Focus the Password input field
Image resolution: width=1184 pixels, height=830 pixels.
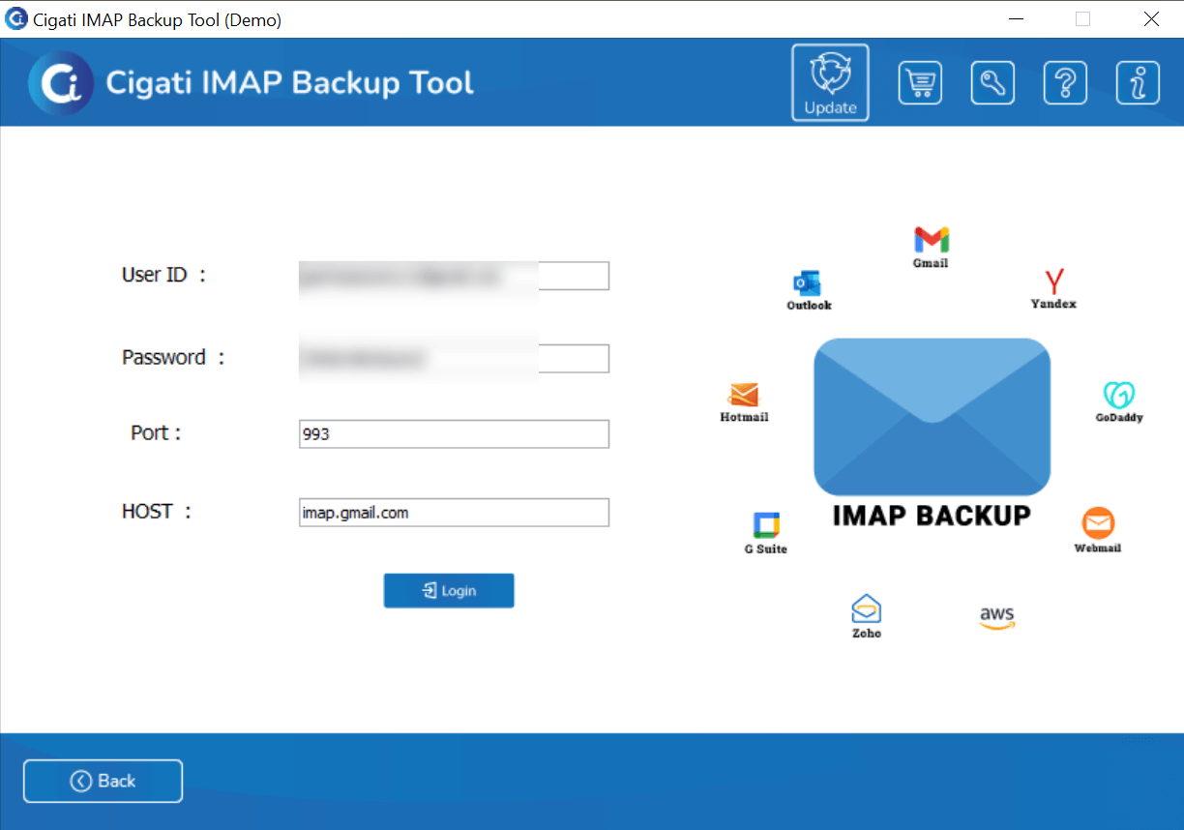(455, 359)
